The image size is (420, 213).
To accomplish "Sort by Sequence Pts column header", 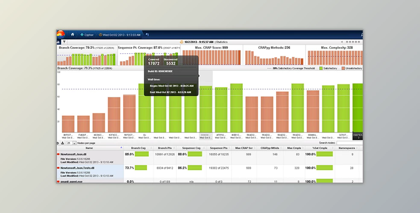I will (218, 148).
